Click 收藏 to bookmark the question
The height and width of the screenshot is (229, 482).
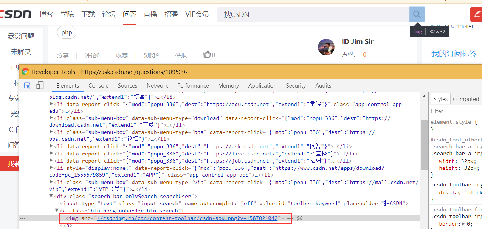point(122,55)
